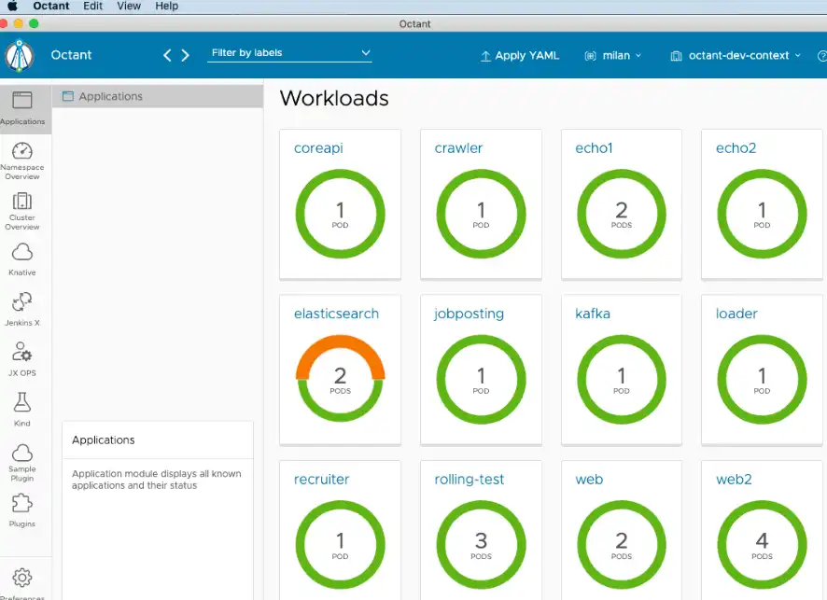Click the coreapi pod status donut
This screenshot has width=827, height=600.
coord(340,214)
